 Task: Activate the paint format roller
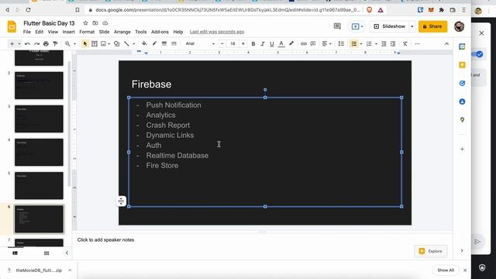pos(55,43)
